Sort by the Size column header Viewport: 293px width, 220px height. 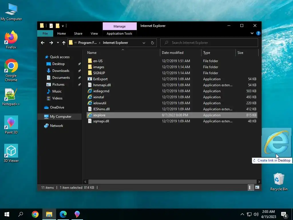coord(247,53)
